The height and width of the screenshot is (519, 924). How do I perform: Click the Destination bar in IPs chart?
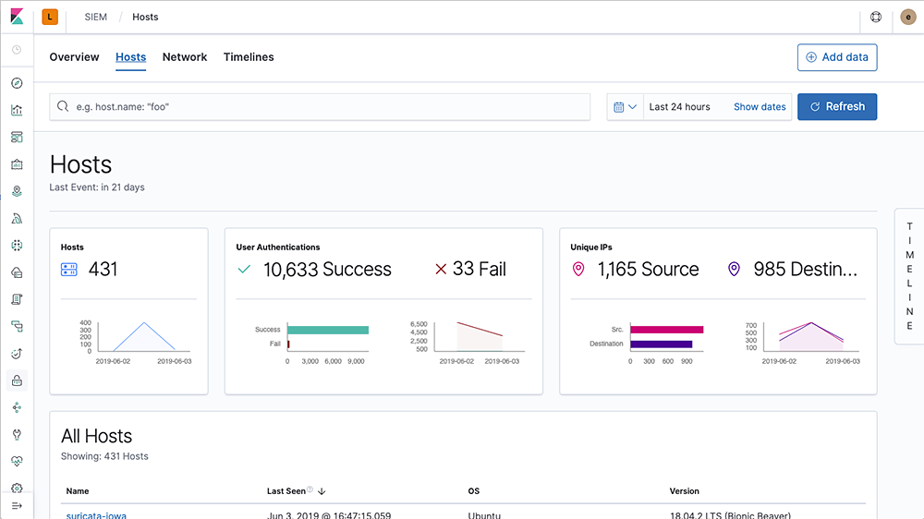coord(662,344)
